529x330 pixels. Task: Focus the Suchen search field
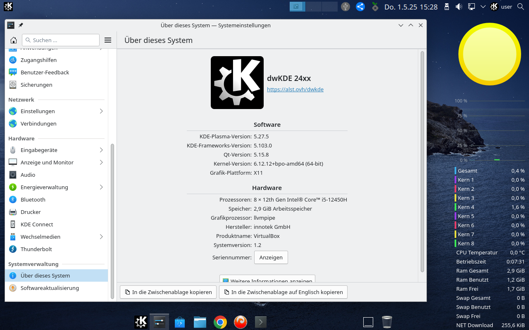tap(61, 40)
